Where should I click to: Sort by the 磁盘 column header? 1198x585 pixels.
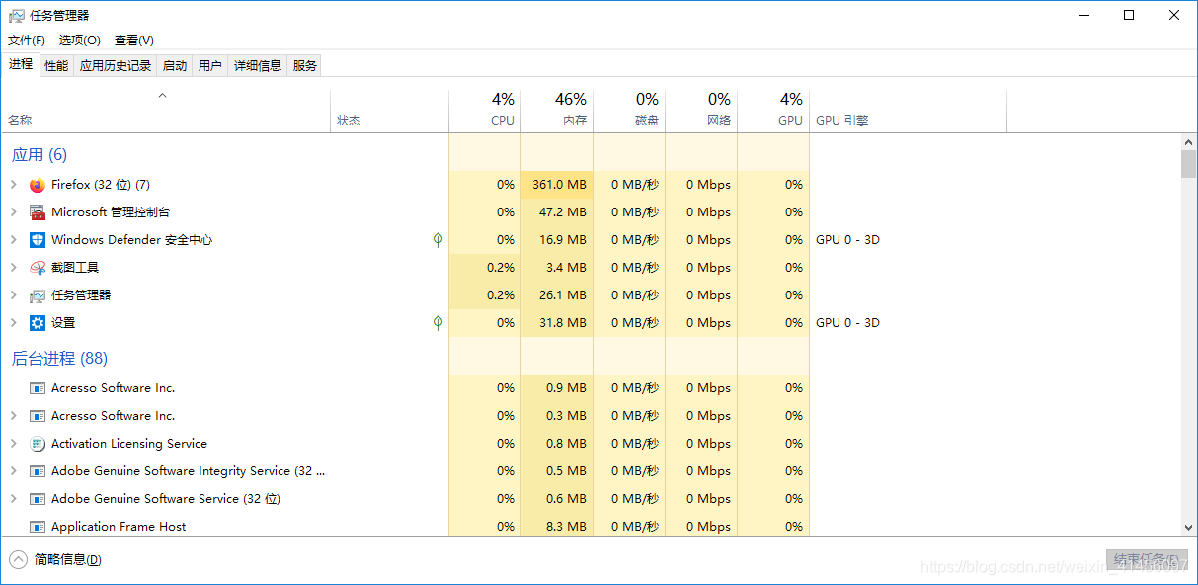coord(629,111)
